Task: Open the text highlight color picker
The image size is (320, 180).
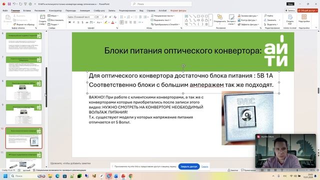Action: tap(108, 22)
